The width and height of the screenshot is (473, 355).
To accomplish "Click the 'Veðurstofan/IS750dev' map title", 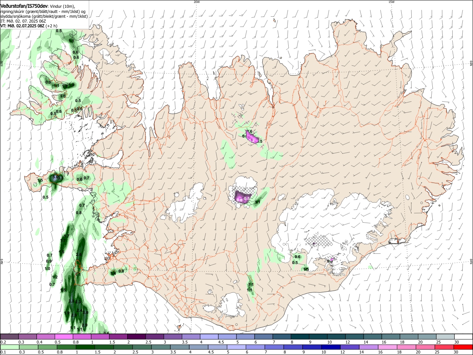I will [x=24, y=6].
